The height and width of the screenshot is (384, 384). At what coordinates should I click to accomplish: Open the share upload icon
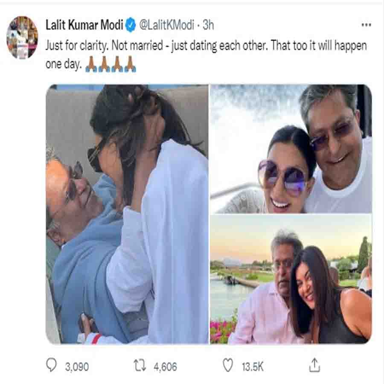coord(314,365)
